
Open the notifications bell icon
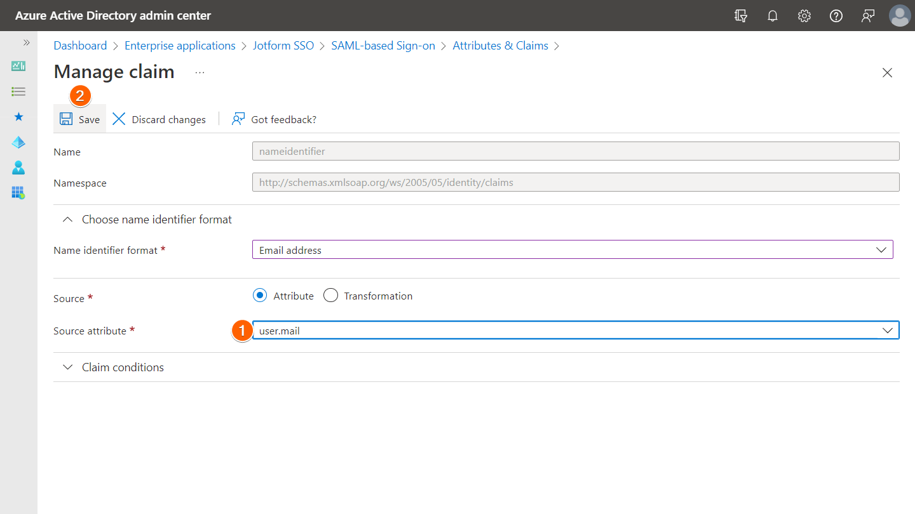773,16
